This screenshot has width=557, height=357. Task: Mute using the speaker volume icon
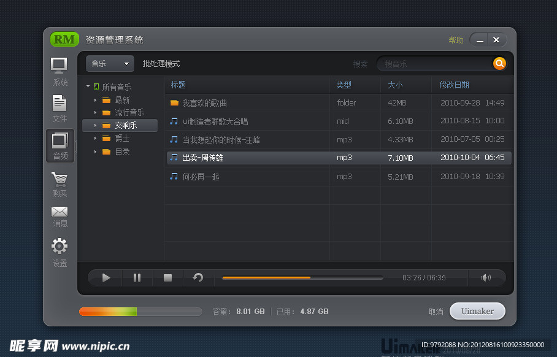click(486, 278)
